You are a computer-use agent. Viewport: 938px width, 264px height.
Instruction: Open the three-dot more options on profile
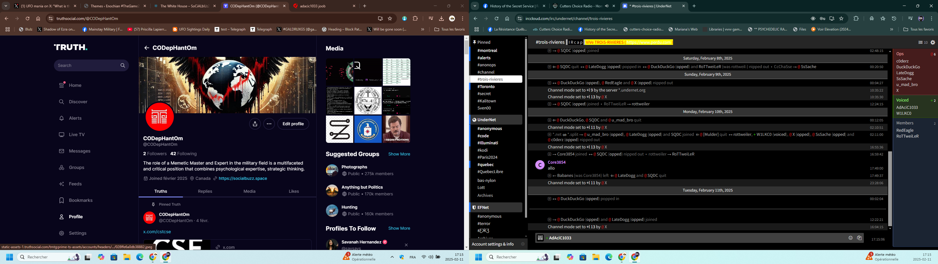(269, 124)
